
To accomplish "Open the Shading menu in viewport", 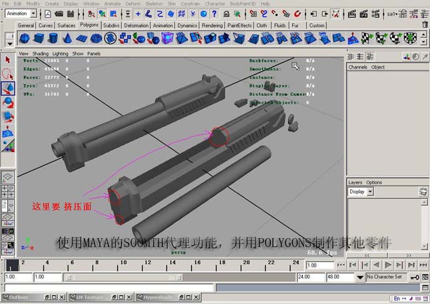I will [x=41, y=53].
